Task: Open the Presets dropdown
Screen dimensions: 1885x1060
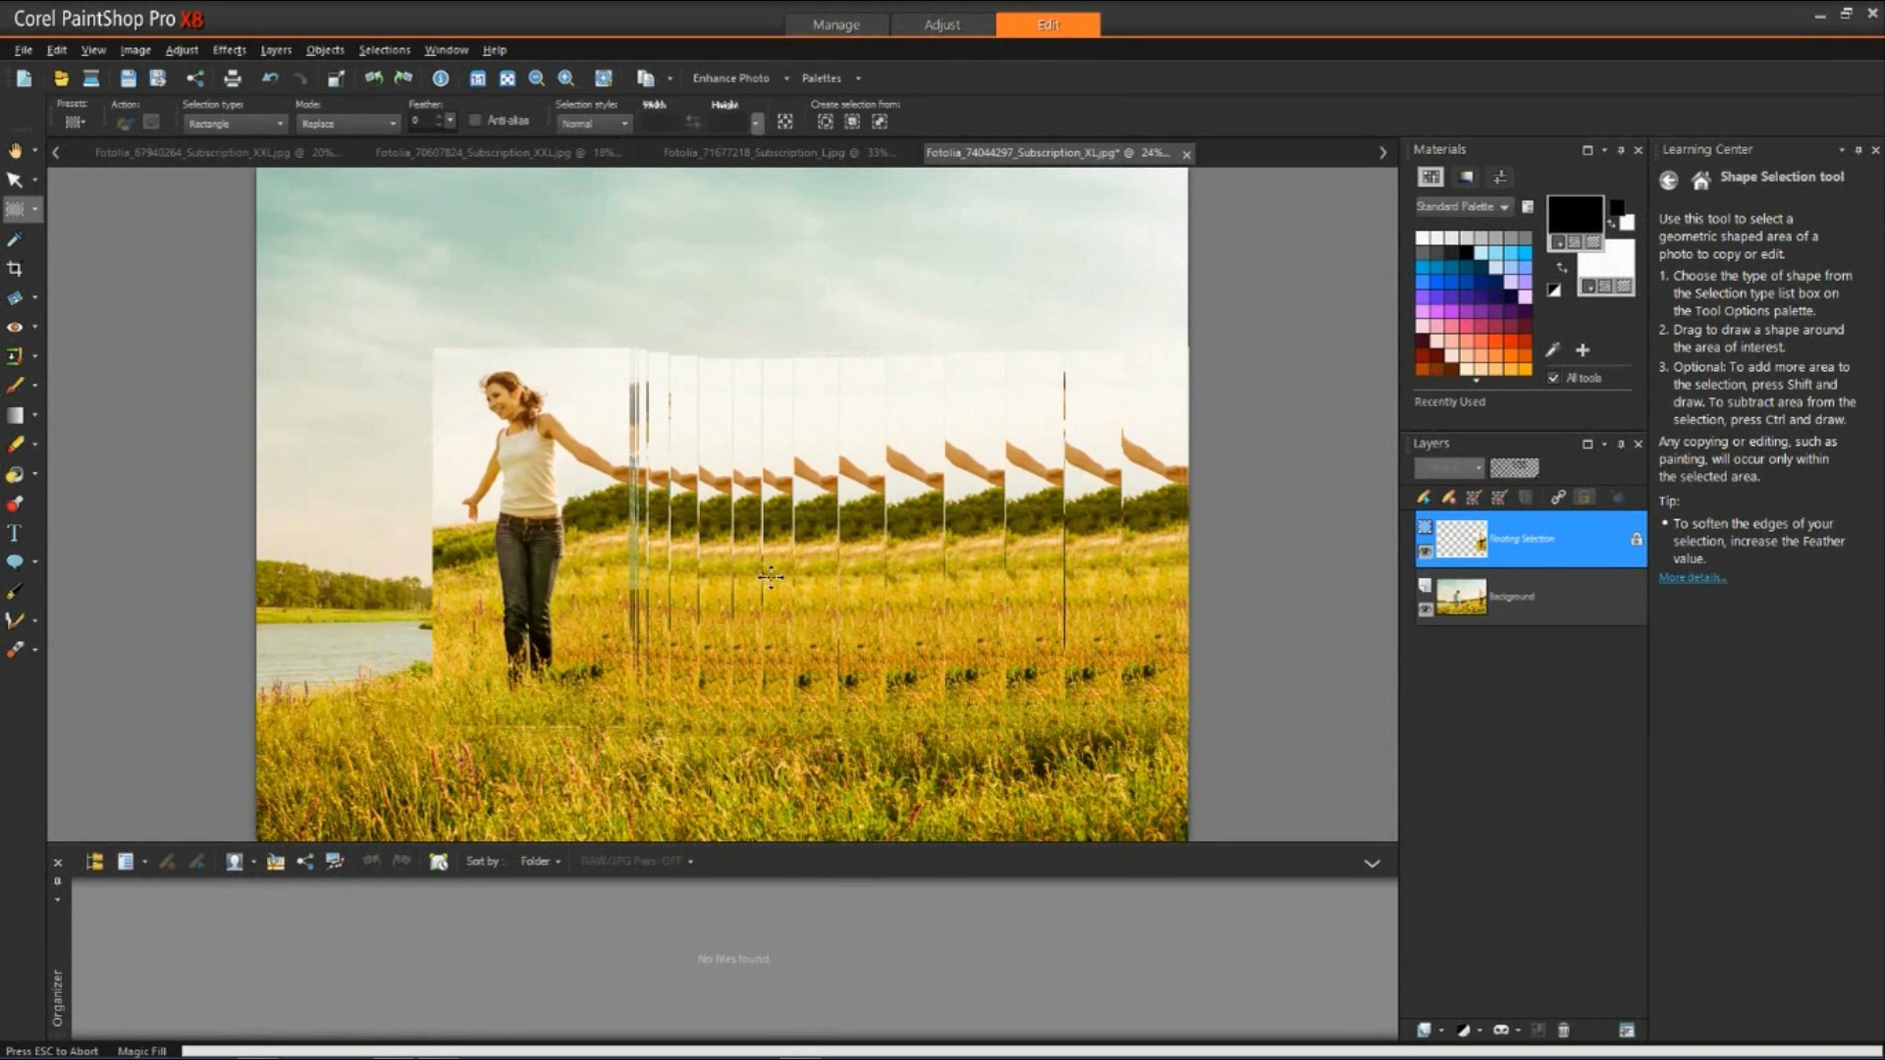Action: pyautogui.click(x=75, y=122)
